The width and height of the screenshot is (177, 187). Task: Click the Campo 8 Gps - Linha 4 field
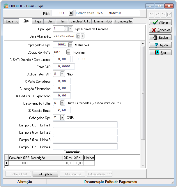point(85,147)
